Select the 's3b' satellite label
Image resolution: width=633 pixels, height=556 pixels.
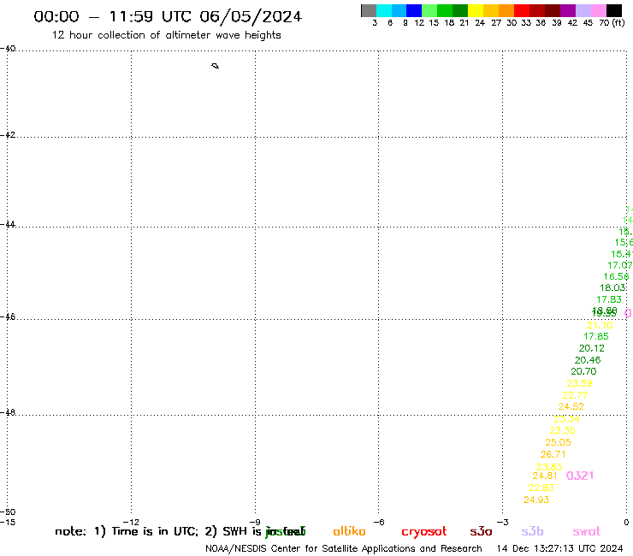click(532, 531)
